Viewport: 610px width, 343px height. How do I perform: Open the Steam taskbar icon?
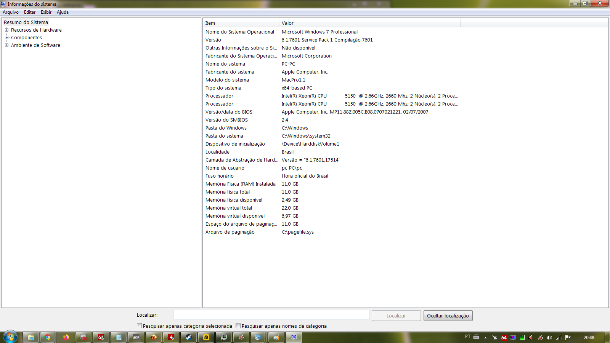pos(189,337)
